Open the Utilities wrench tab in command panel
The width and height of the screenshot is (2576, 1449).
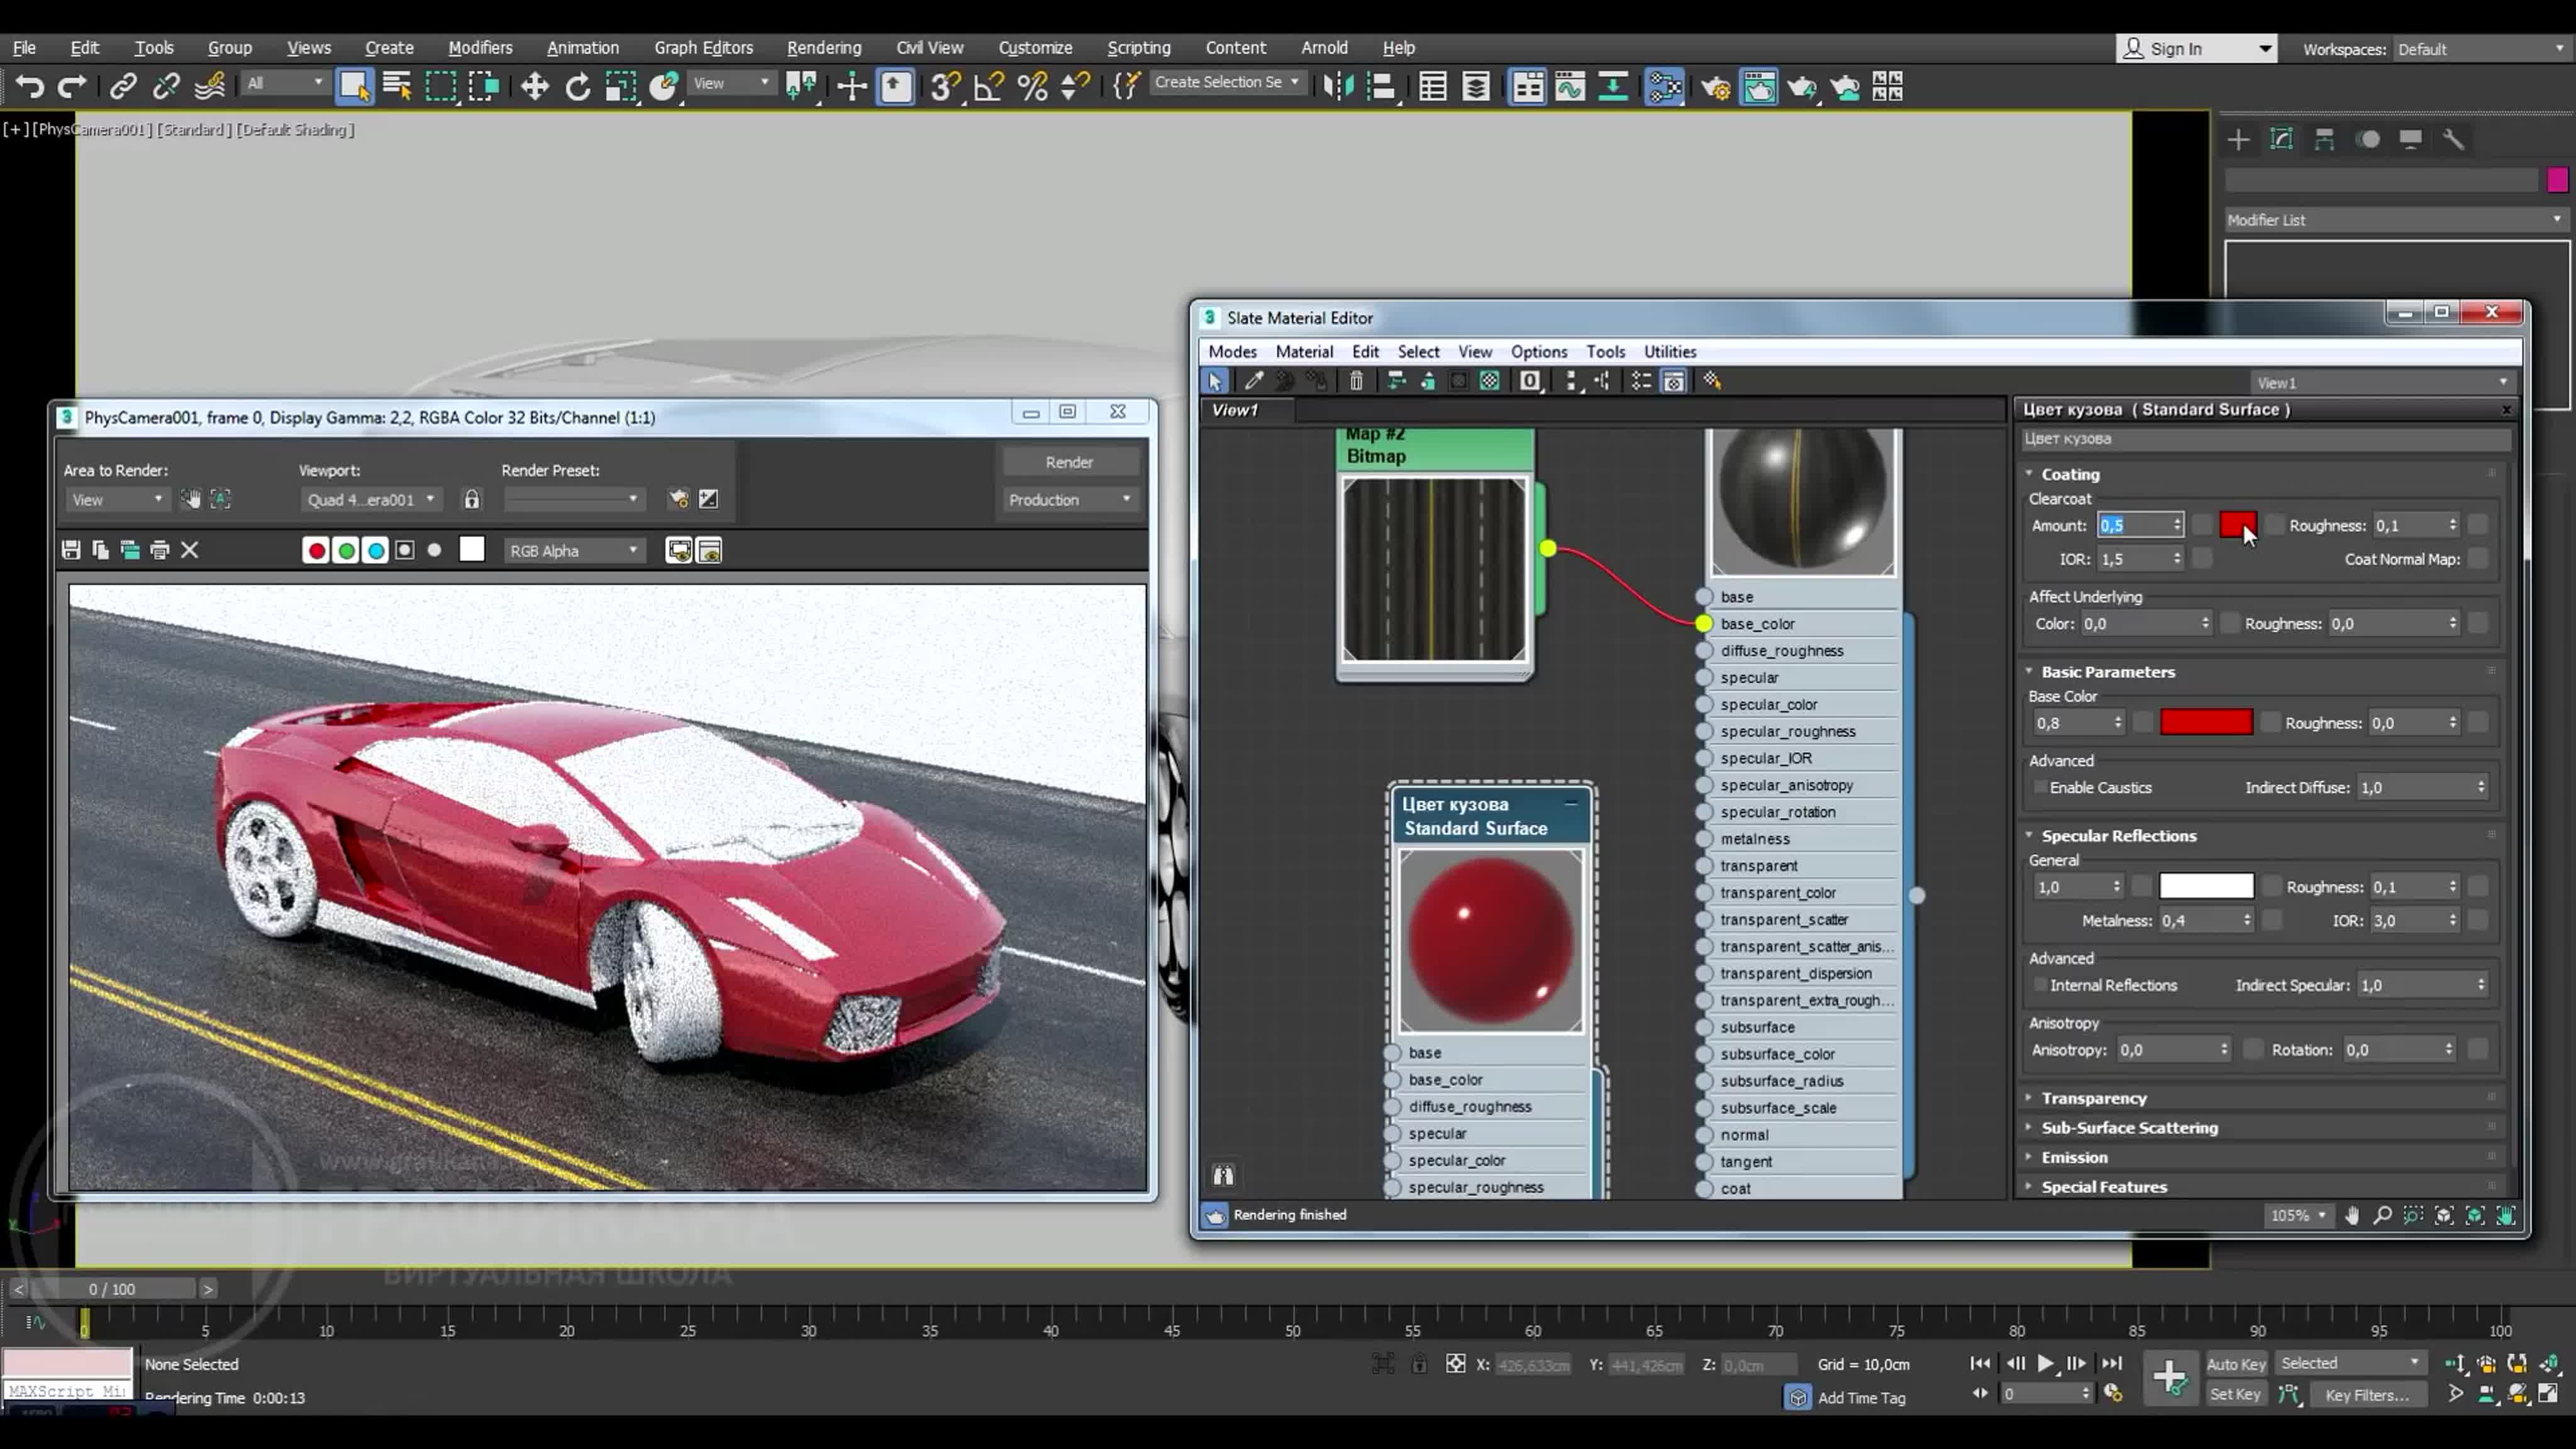pos(2454,139)
